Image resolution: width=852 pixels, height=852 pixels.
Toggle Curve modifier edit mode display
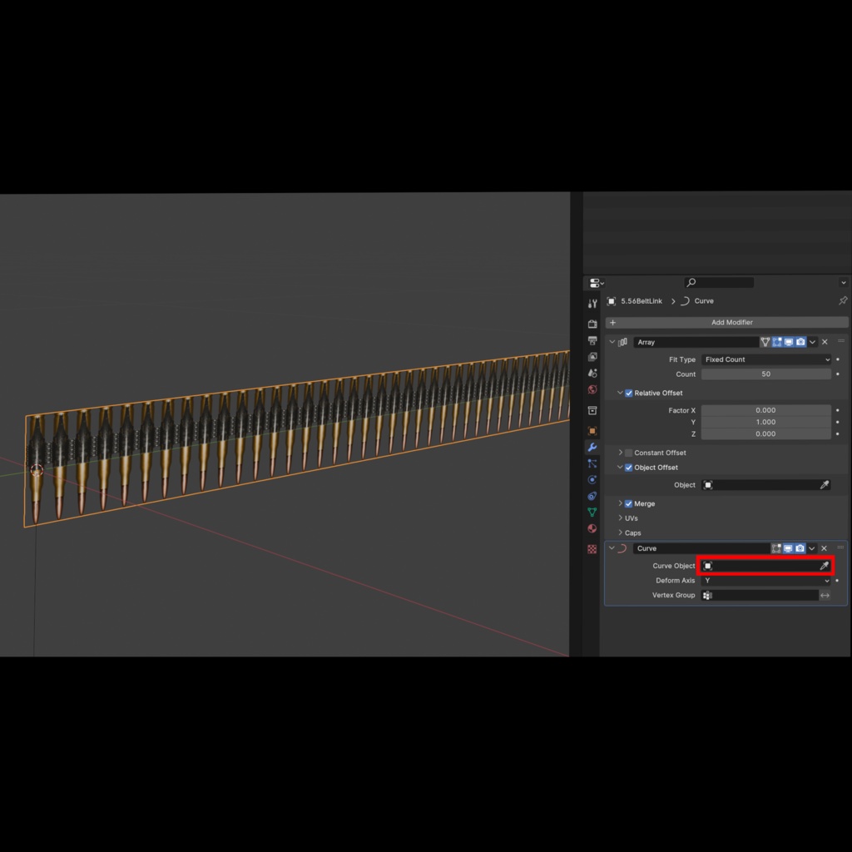point(776,548)
